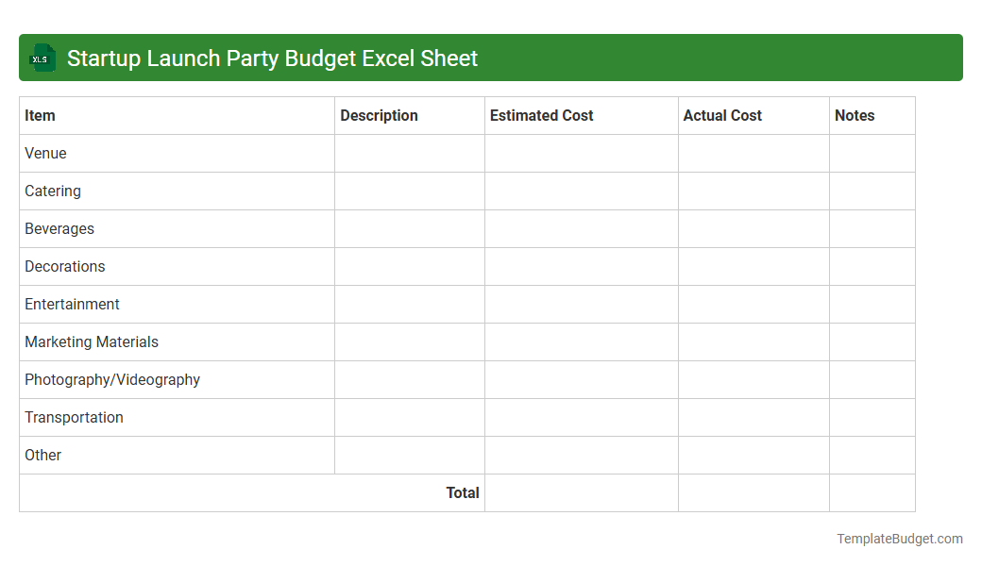Click the Decorations row label

click(x=64, y=266)
